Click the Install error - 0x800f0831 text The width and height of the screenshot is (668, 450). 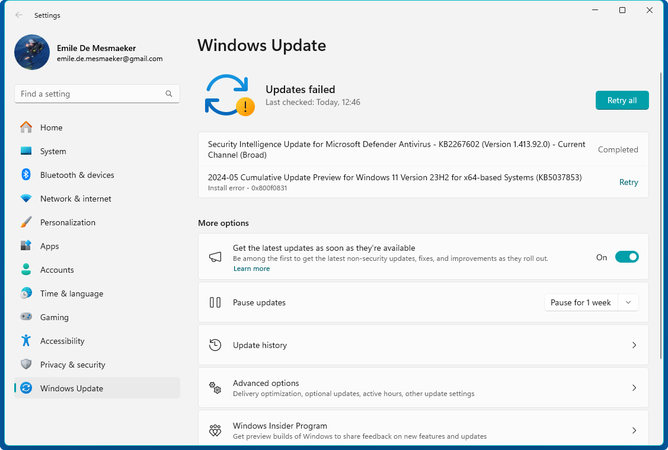(x=247, y=188)
